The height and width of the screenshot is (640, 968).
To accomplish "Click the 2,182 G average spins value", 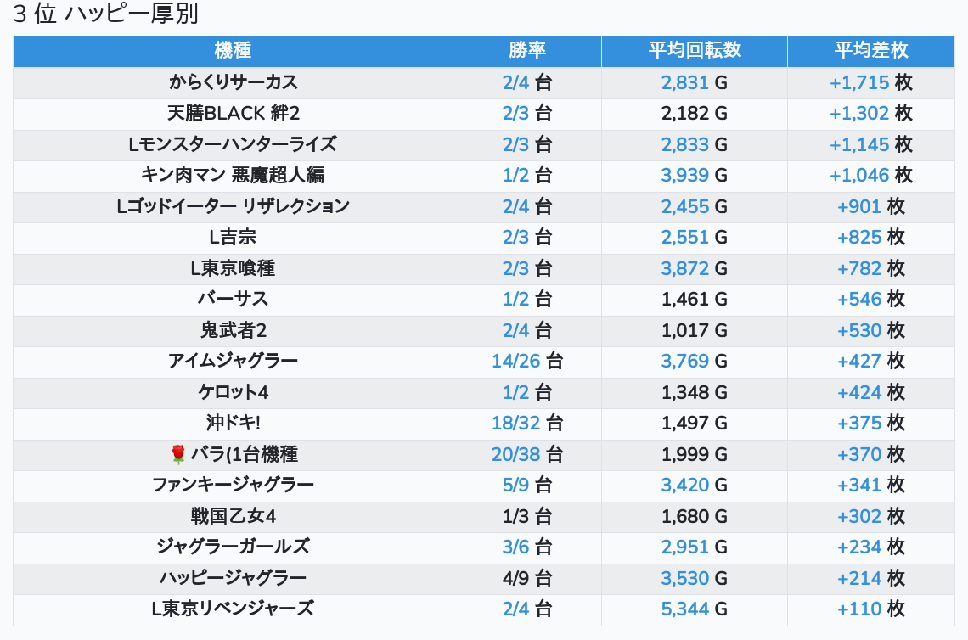I will pos(695,114).
